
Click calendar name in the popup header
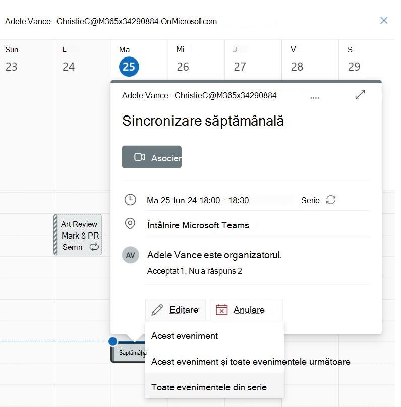tap(199, 95)
